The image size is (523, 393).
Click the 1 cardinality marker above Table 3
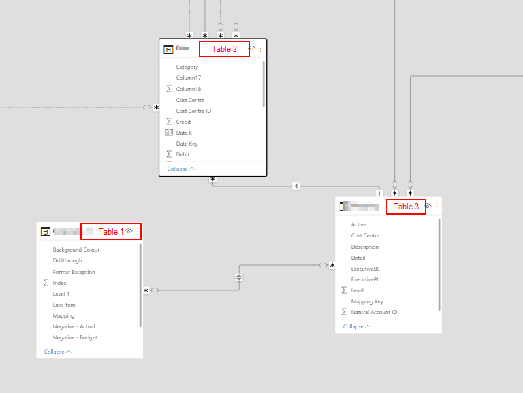[x=379, y=193]
